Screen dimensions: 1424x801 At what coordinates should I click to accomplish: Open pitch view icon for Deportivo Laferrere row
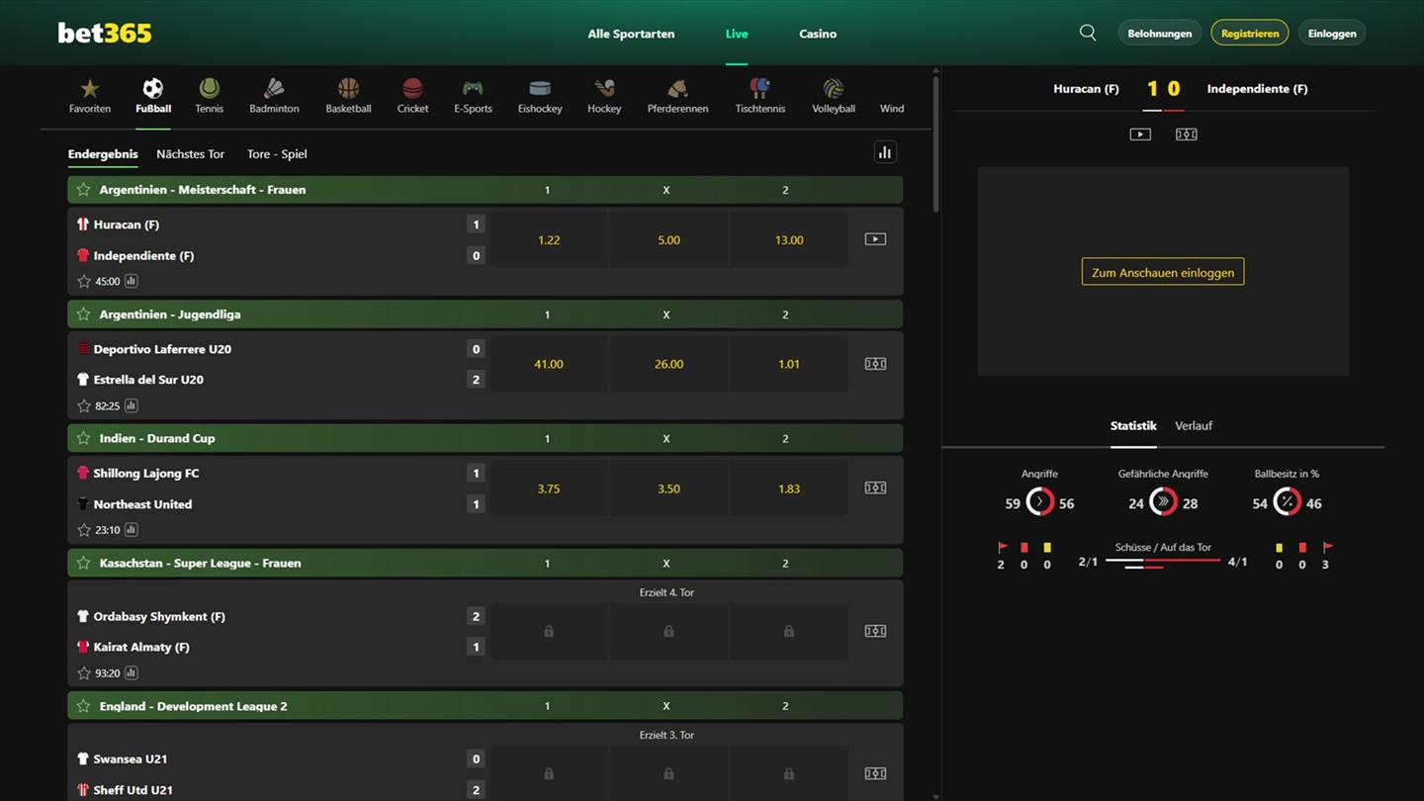click(875, 364)
